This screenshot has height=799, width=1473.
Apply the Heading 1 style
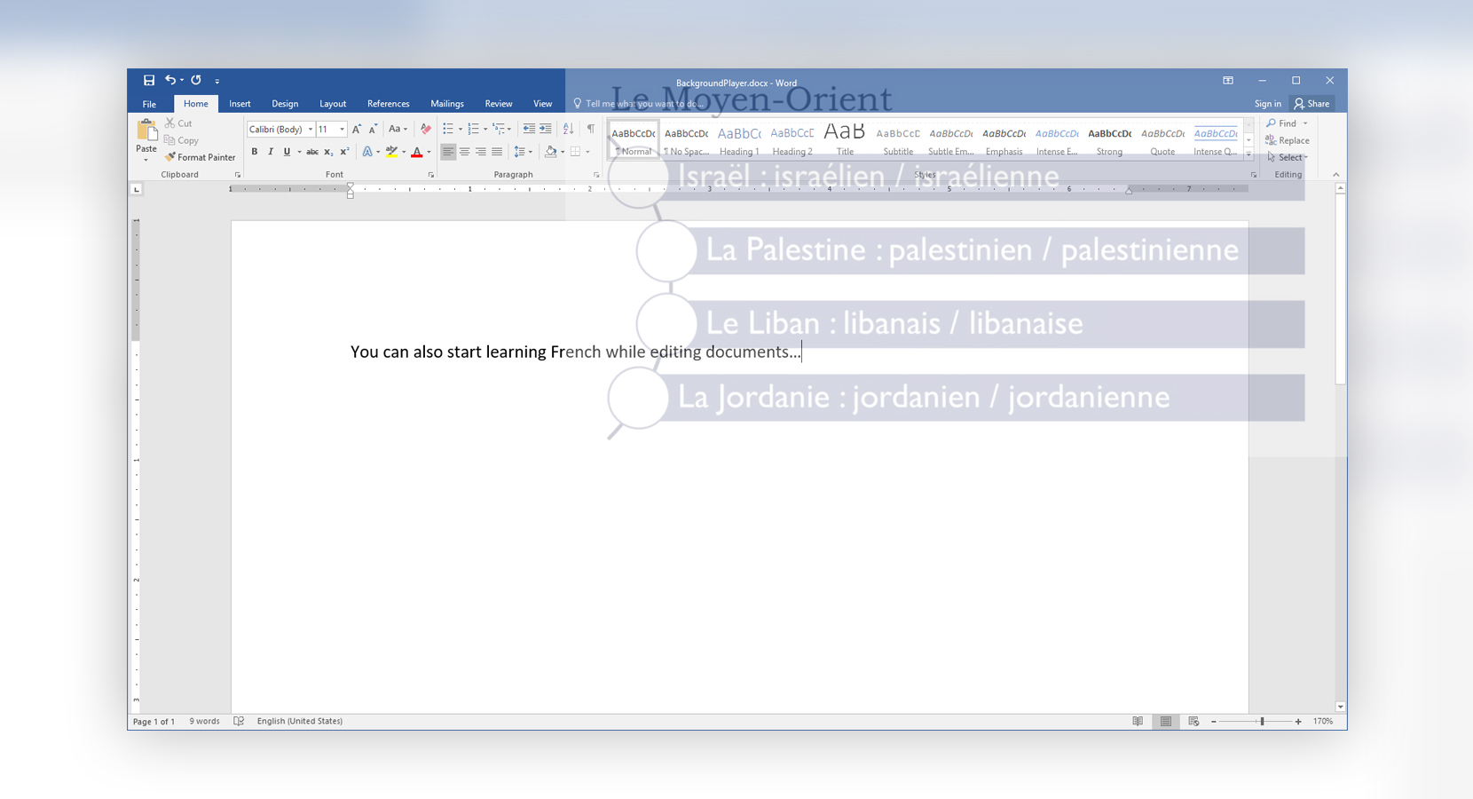click(x=739, y=140)
